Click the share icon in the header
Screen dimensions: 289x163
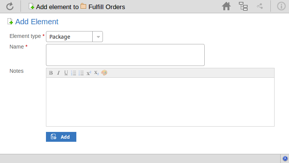pyautogui.click(x=260, y=6)
